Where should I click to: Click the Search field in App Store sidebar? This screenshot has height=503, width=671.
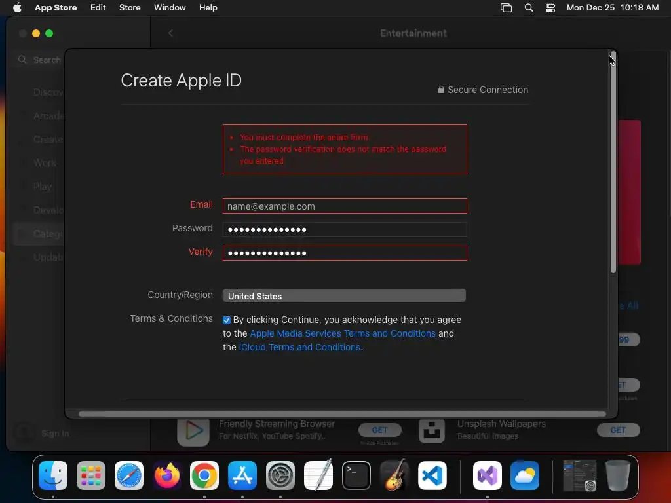pos(40,60)
